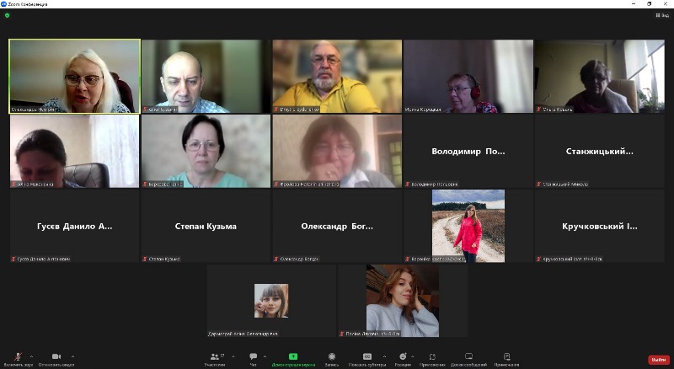This screenshot has width=674, height=369.
Task: Select the Степан Кузьма tile
Action: tap(206, 226)
